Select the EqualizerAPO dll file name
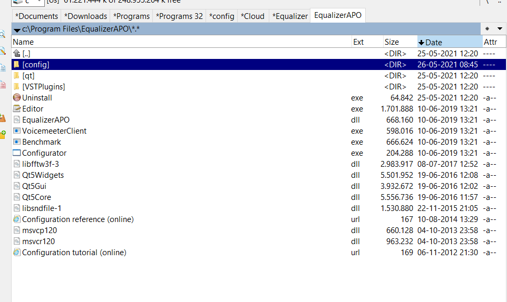The image size is (507, 302). point(46,120)
